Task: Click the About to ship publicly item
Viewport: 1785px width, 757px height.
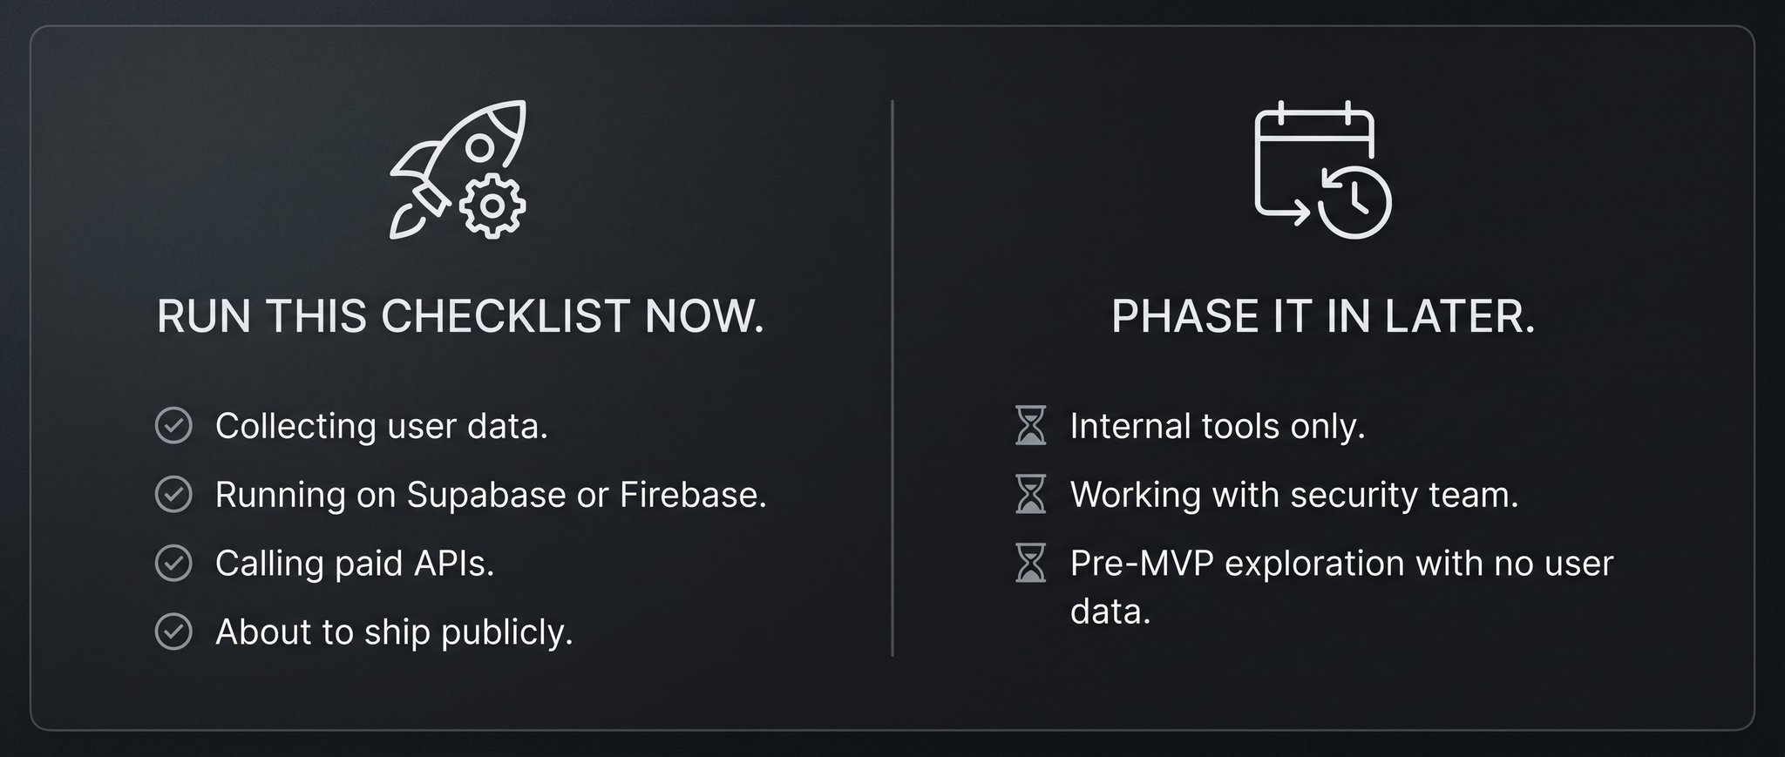Action: [x=394, y=632]
